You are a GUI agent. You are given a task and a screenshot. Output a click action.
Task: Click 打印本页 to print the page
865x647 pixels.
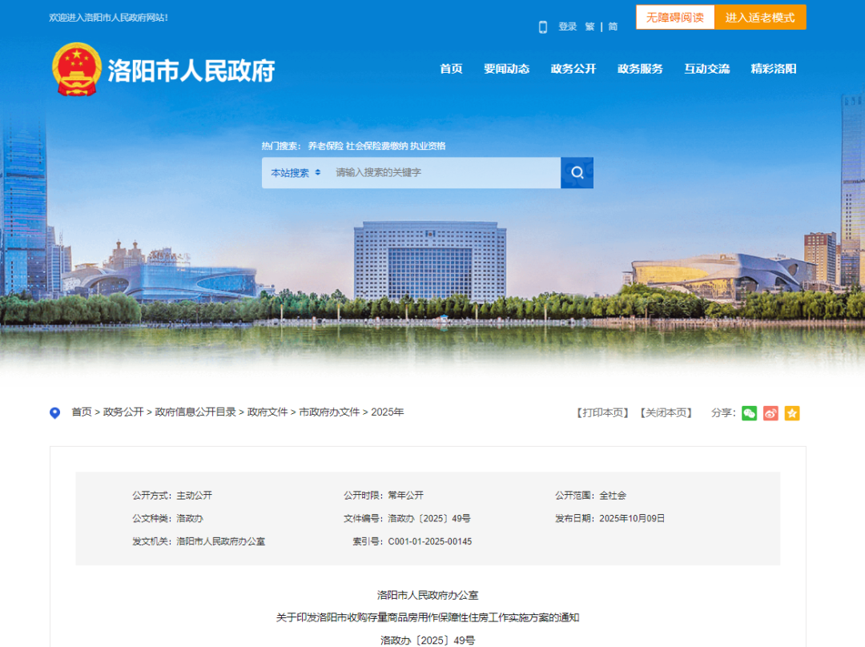click(x=602, y=412)
